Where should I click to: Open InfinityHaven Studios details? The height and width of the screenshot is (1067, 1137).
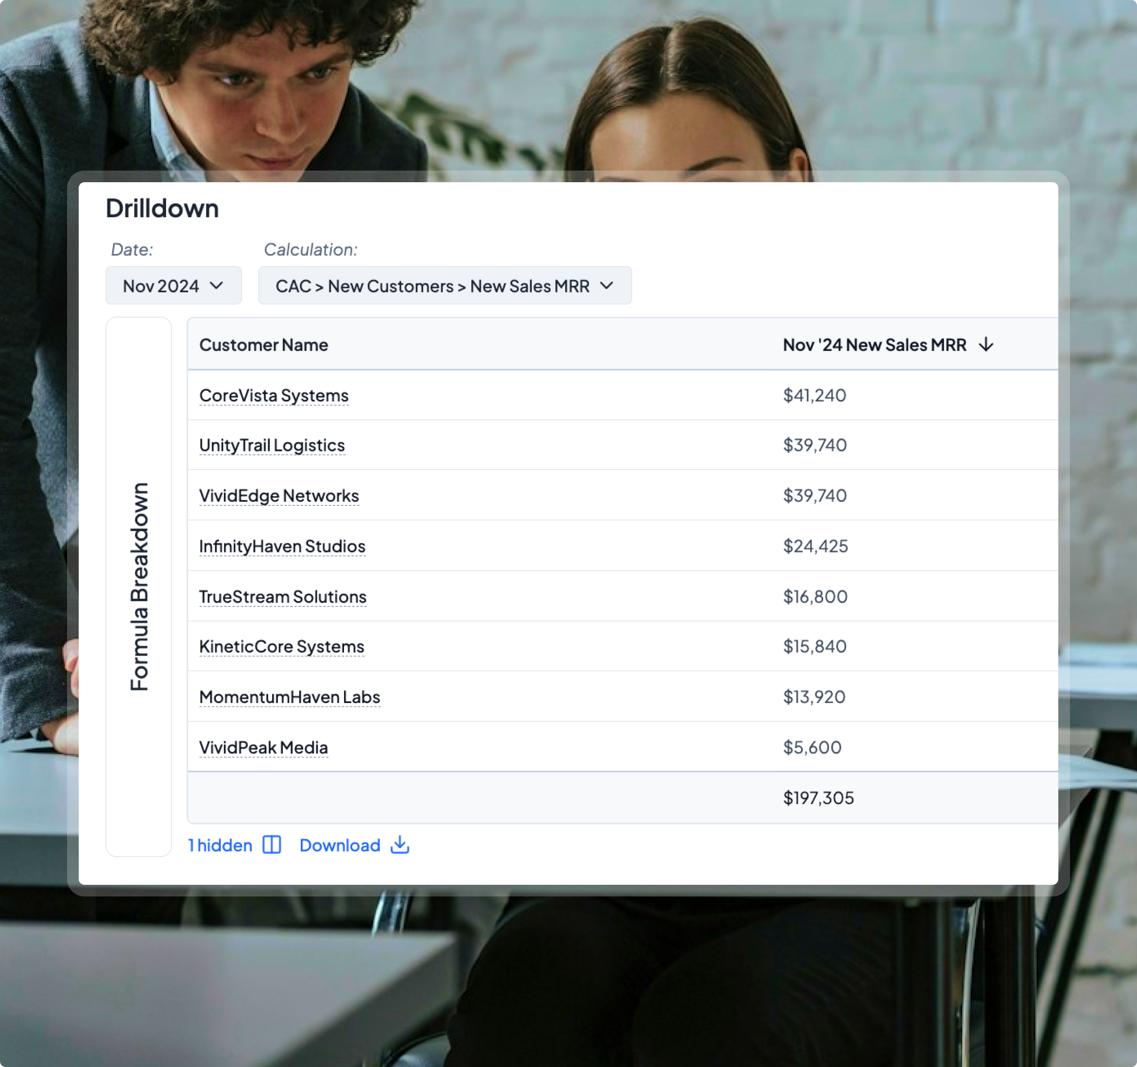pos(282,546)
